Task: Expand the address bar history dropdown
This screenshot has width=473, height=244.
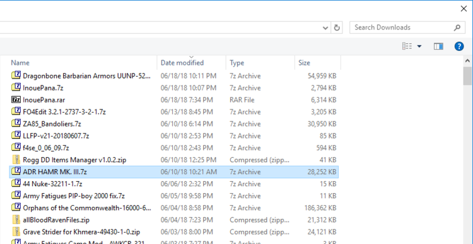Action: tap(325, 28)
